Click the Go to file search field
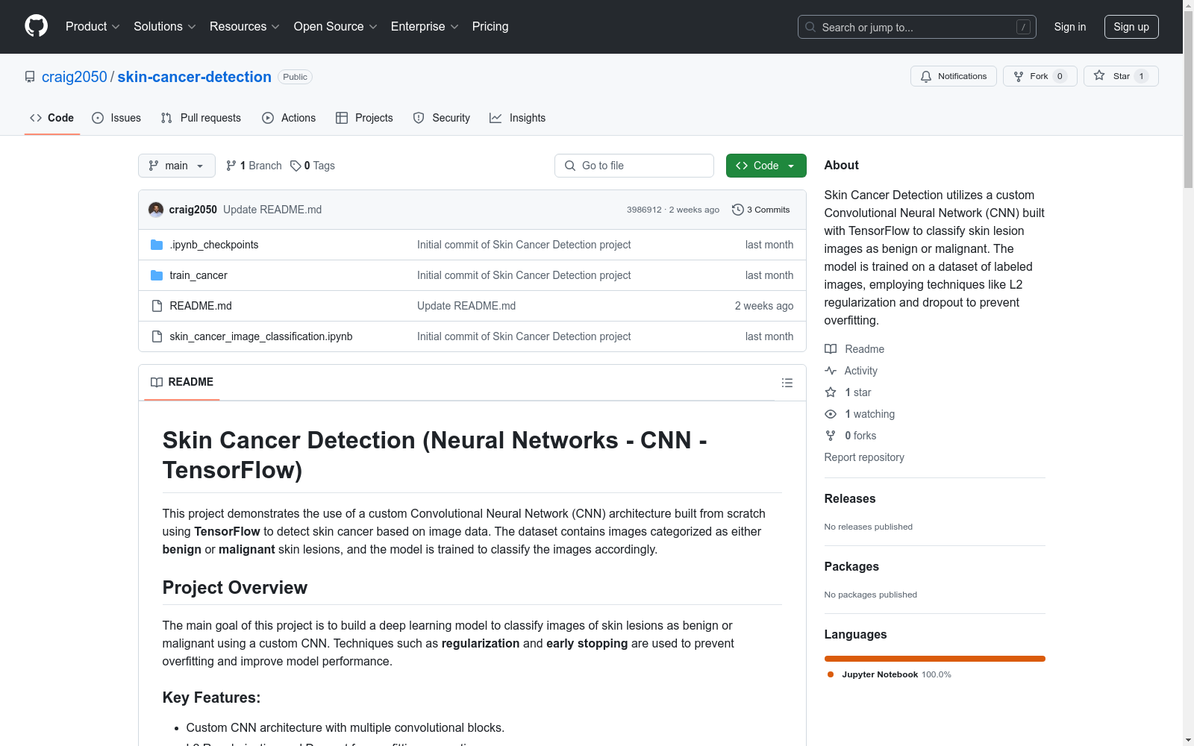The width and height of the screenshot is (1194, 746). (634, 166)
